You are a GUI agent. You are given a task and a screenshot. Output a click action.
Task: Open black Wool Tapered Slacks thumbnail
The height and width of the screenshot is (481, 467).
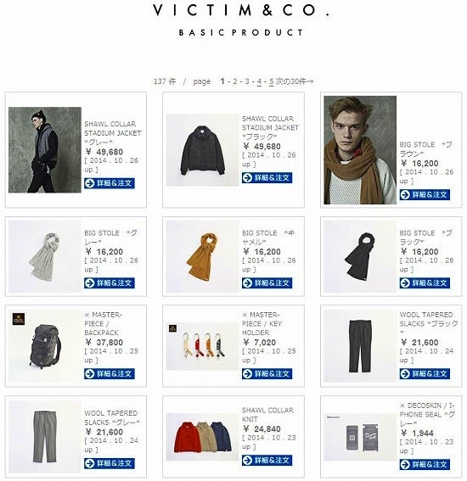click(x=360, y=346)
